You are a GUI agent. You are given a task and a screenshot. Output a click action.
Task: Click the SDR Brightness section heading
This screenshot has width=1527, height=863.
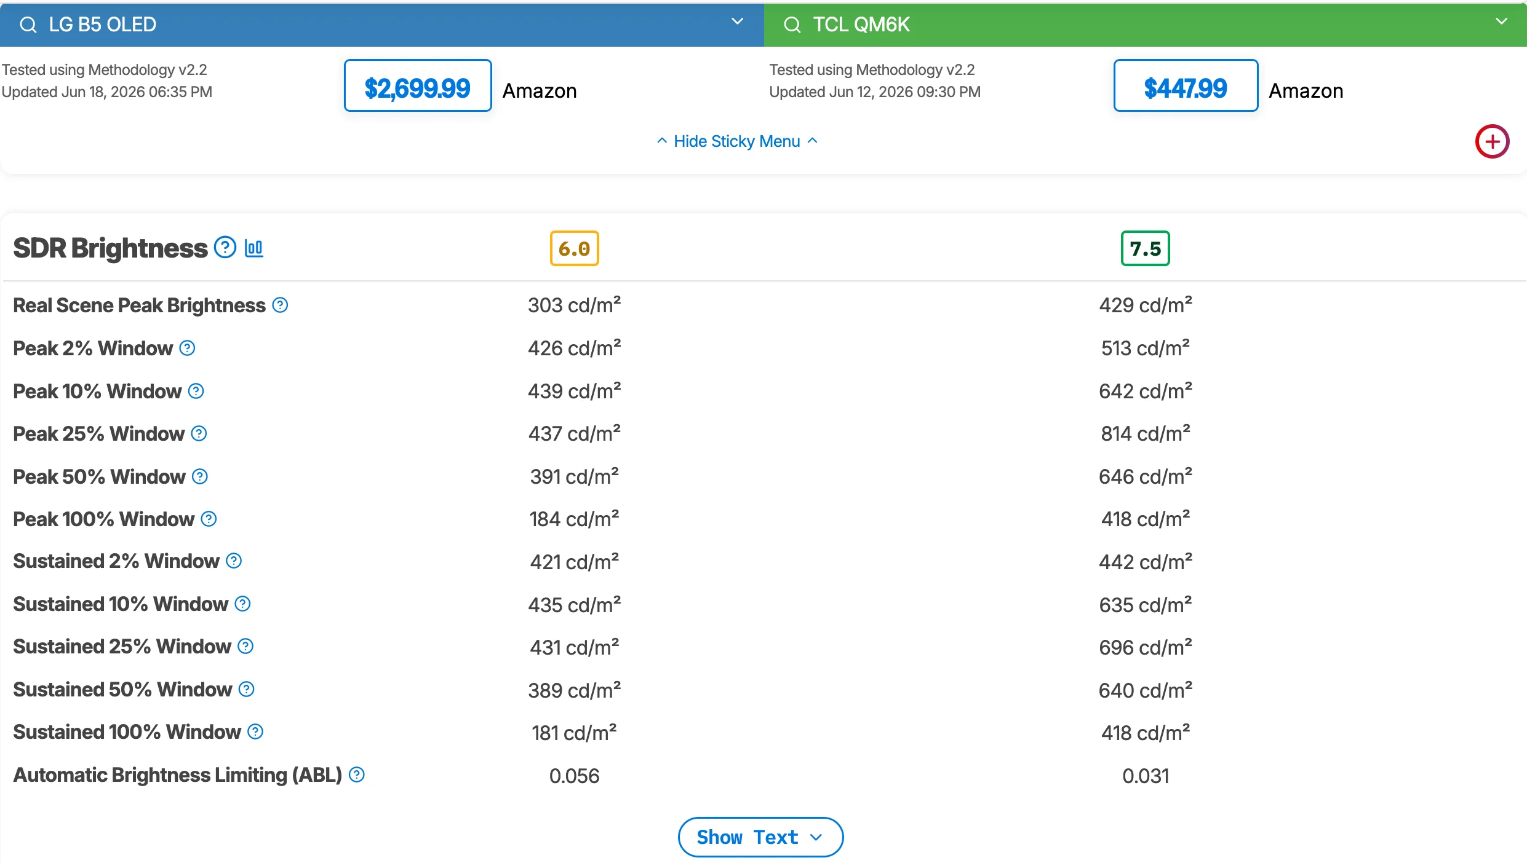(110, 248)
